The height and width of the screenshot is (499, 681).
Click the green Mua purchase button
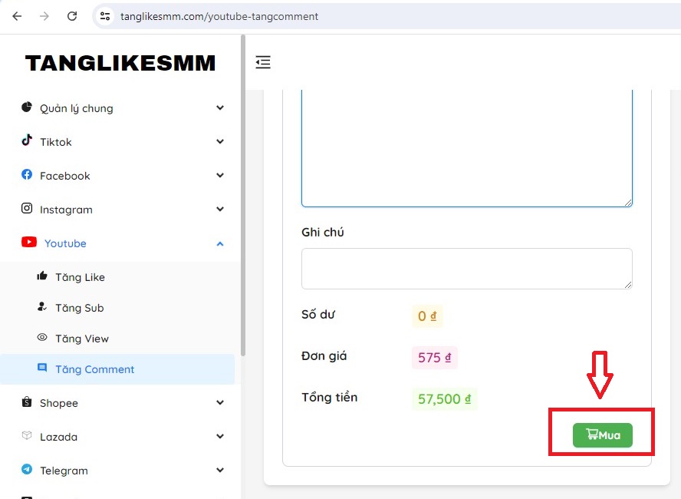(x=602, y=435)
